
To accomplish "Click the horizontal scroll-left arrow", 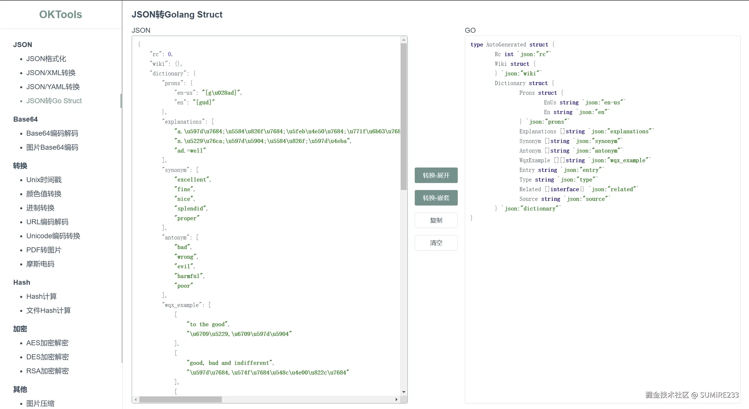I will pos(136,399).
